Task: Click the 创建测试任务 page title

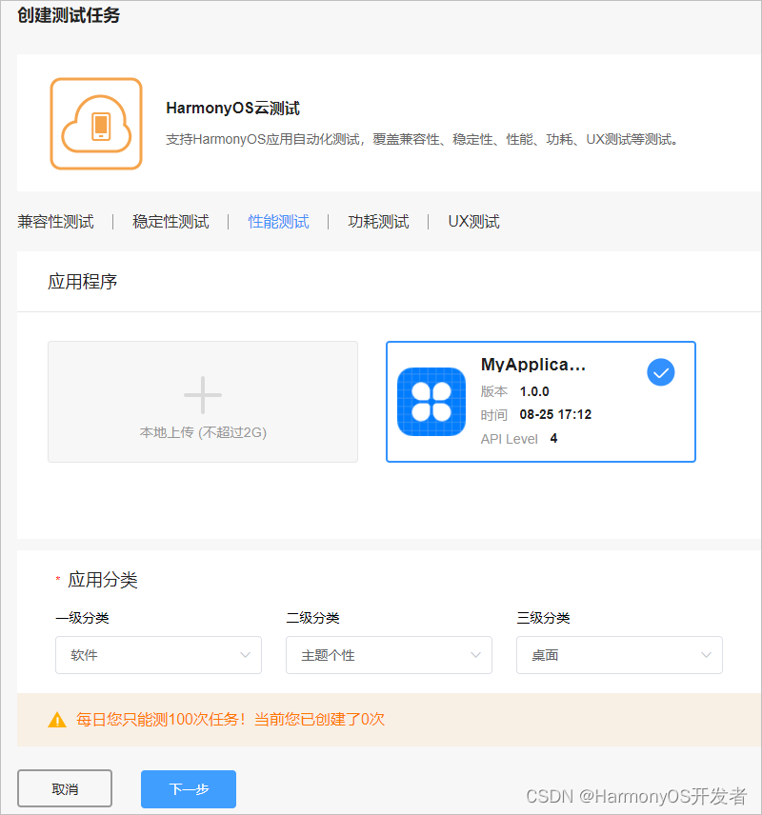Action: [x=69, y=15]
